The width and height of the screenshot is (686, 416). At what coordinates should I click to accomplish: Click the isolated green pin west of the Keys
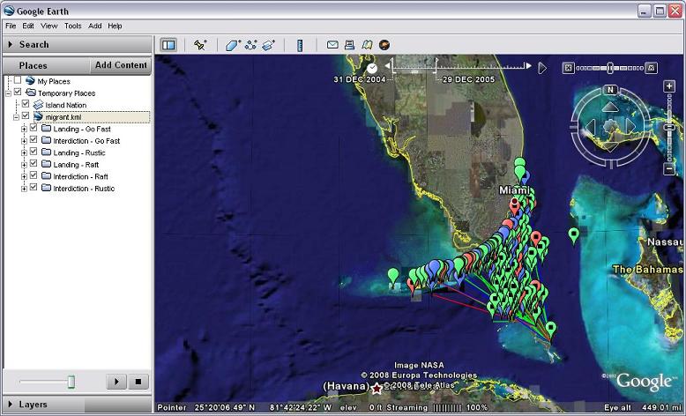(x=393, y=277)
